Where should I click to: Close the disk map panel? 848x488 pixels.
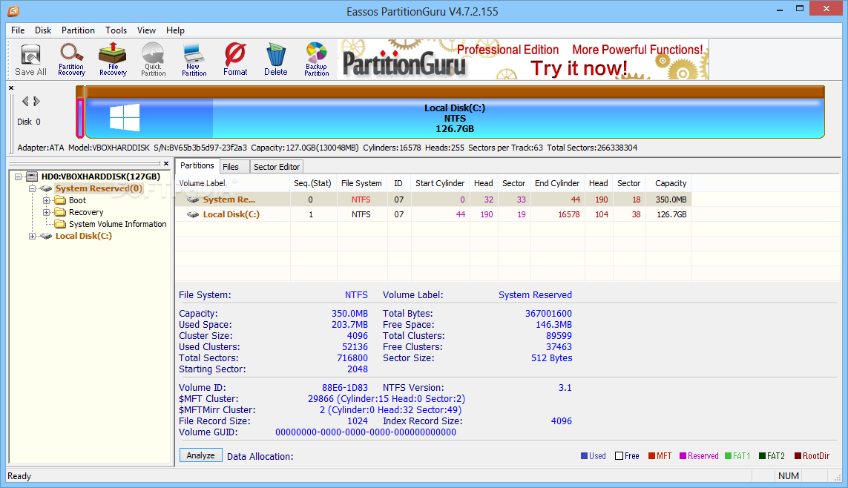11,88
